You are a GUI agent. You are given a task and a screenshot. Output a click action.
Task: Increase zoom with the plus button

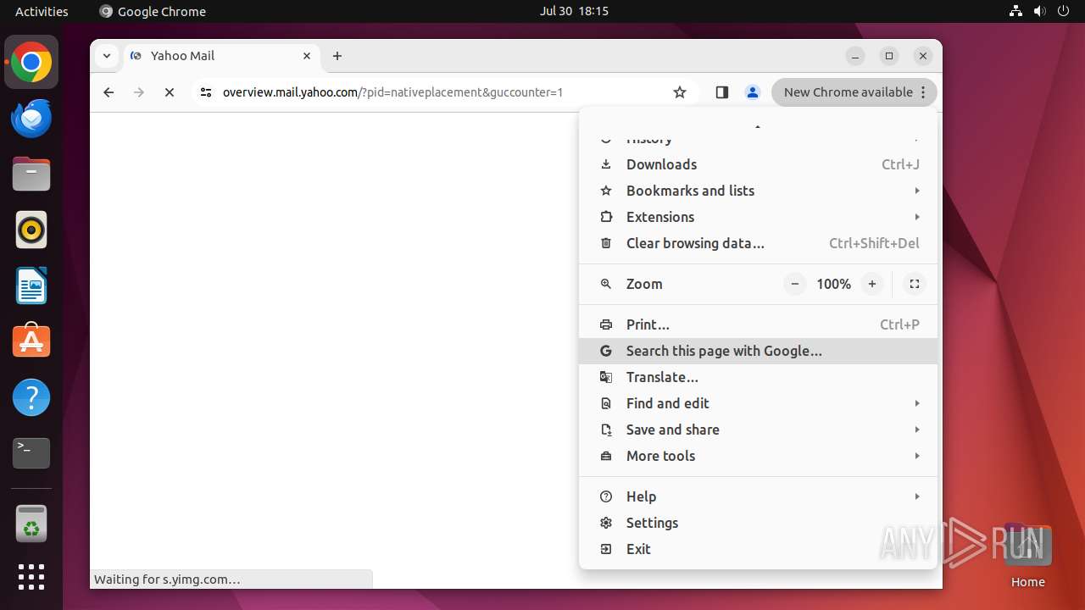pos(871,284)
